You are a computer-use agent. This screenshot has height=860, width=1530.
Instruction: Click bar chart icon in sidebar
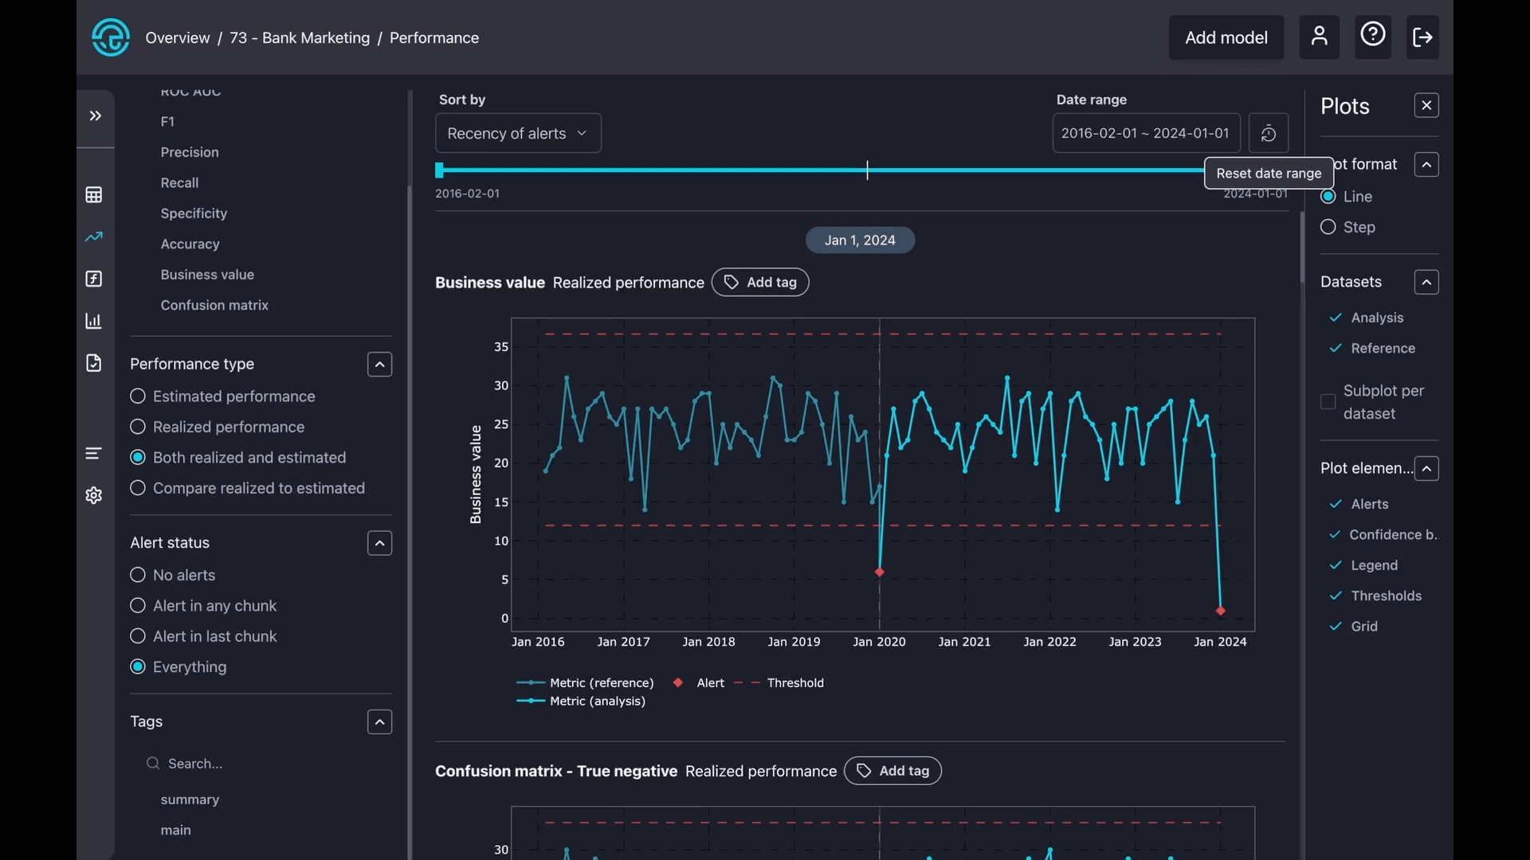(x=94, y=321)
